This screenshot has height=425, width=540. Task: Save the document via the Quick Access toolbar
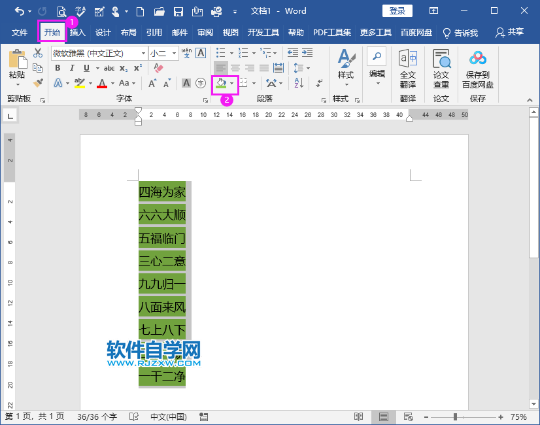click(178, 10)
